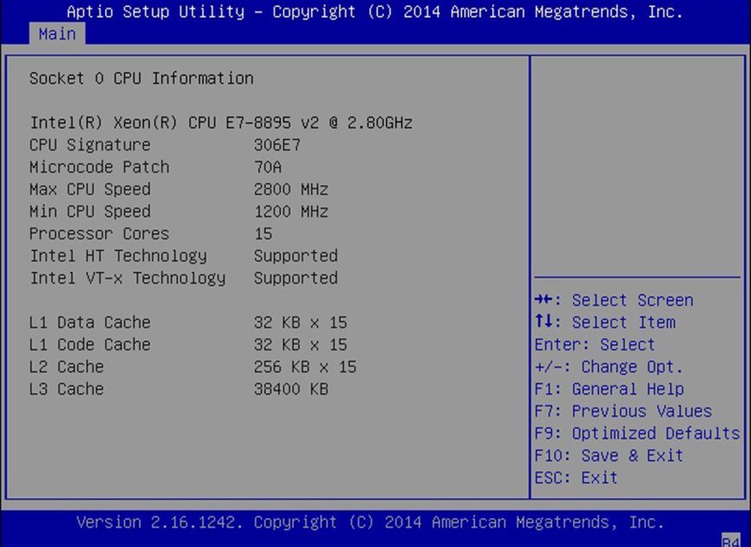Select the Microcode Patch label
The image size is (751, 547).
pyautogui.click(x=99, y=167)
